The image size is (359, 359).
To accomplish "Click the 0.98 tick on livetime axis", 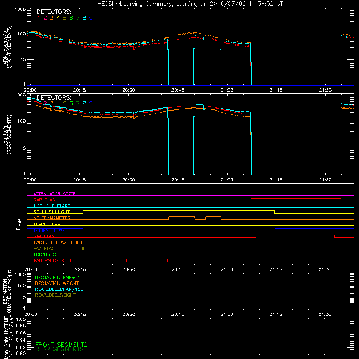I will pos(21,326).
